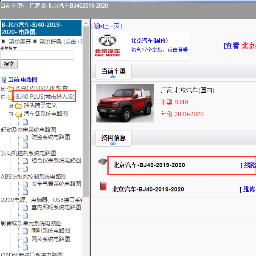The width and height of the screenshot is (256, 256).
Task: Open 220V电源、点烟器、USB接口 diagram
Action: (x=42, y=200)
